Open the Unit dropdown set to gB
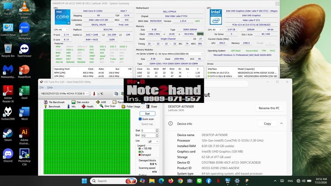Image resolution: width=331 pixels, height=186 pixels. (x=153, y=141)
